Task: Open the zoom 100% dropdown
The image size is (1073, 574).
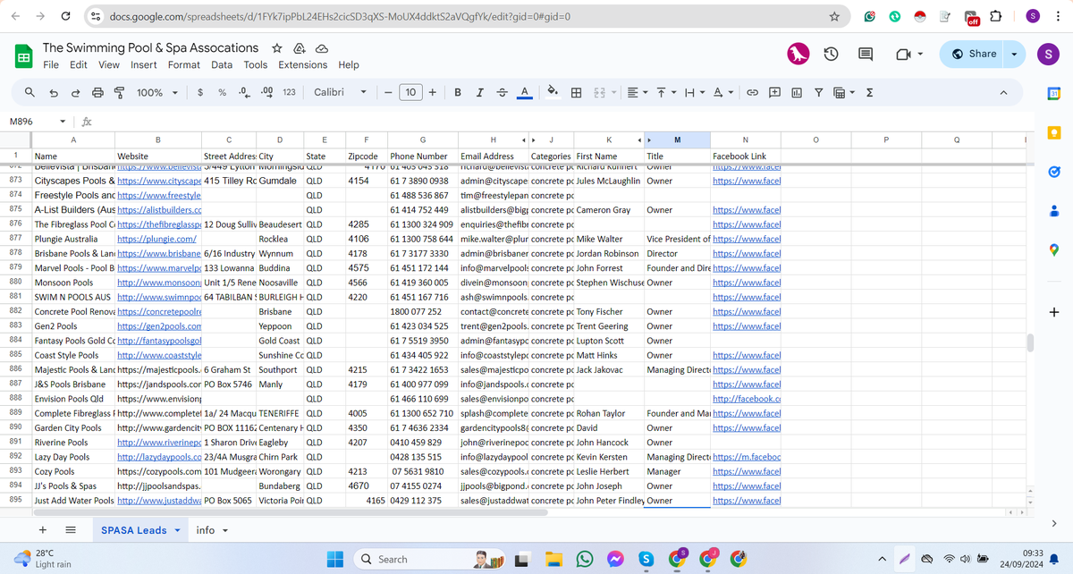Action: point(157,92)
